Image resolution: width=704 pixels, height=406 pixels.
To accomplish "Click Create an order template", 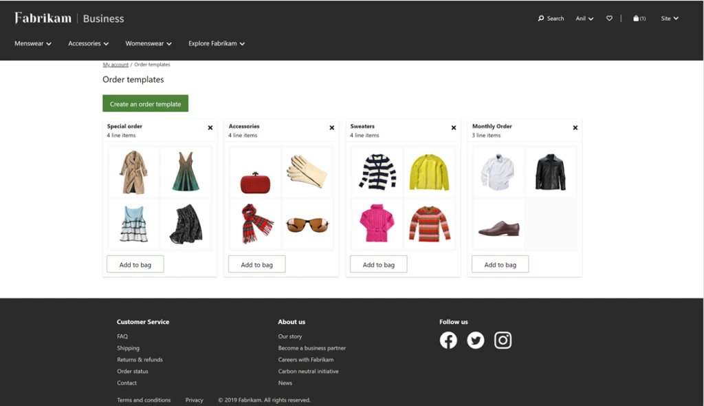I will [x=145, y=103].
